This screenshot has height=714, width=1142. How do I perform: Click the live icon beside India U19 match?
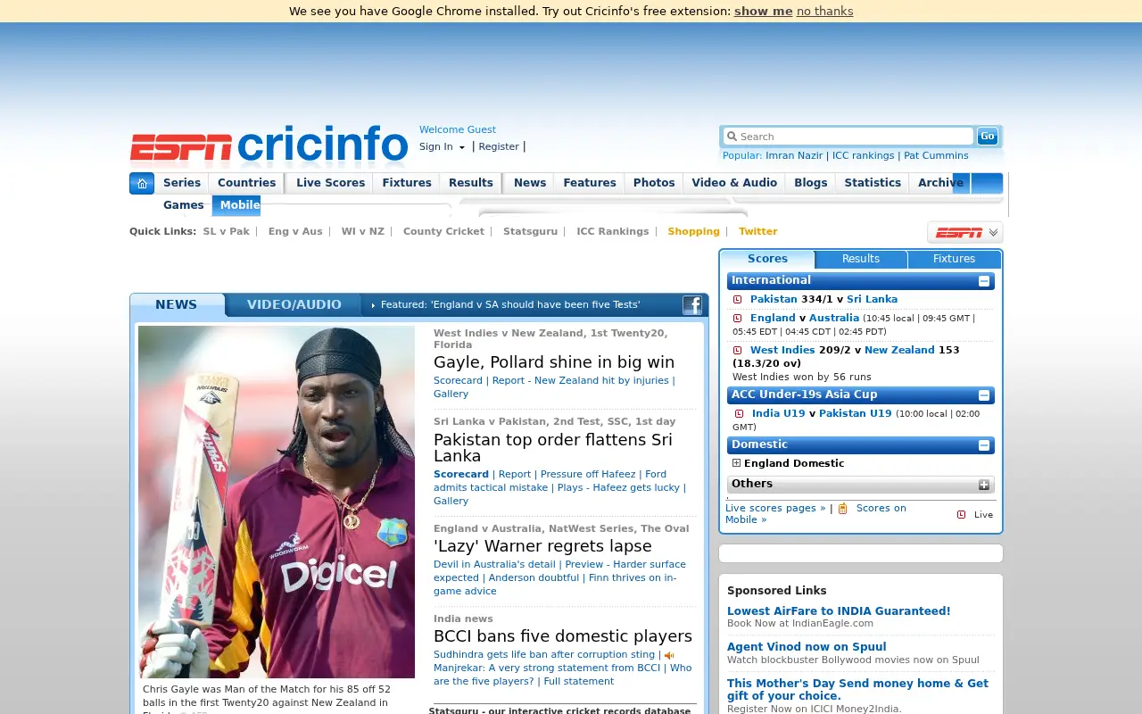coord(740,414)
